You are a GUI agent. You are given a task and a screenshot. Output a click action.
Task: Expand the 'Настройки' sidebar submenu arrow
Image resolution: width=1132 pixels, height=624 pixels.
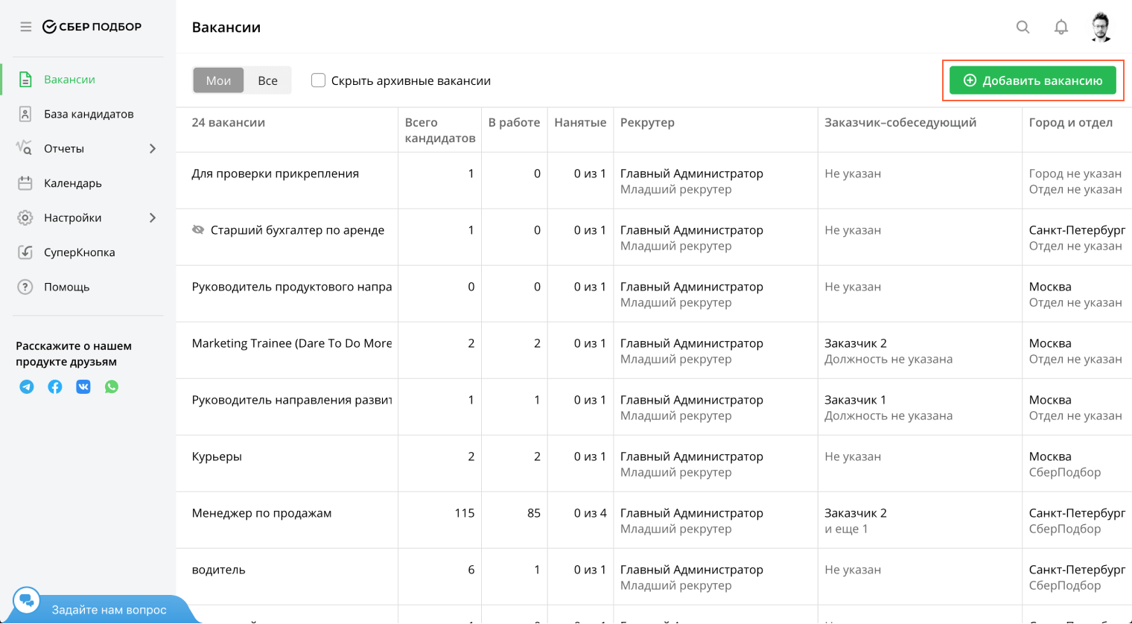(x=153, y=218)
